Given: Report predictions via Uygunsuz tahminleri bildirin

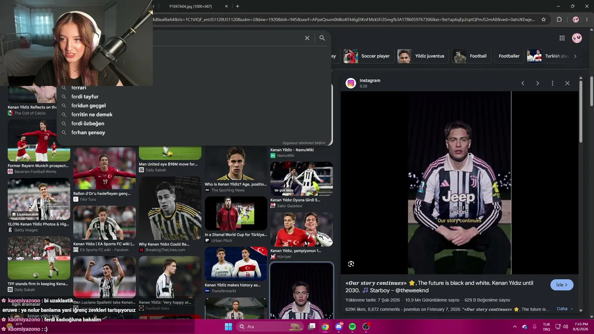Looking at the screenshot, I should pyautogui.click(x=304, y=143).
